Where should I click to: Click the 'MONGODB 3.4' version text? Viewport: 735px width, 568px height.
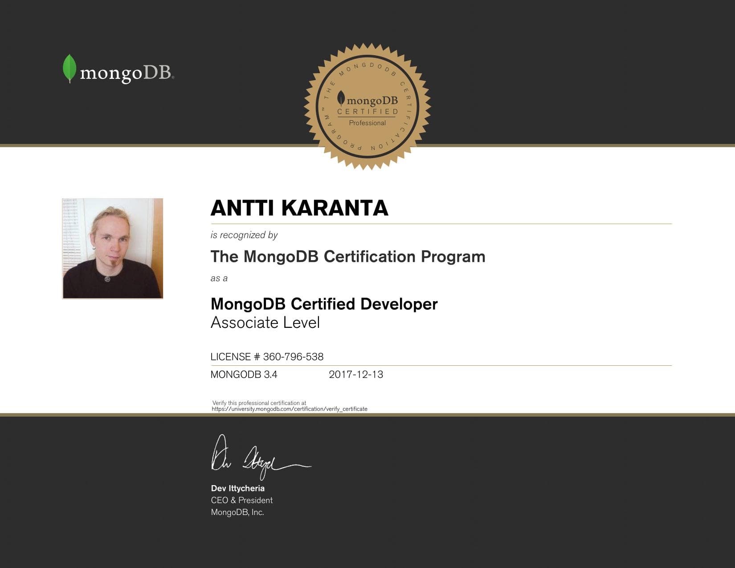point(244,375)
